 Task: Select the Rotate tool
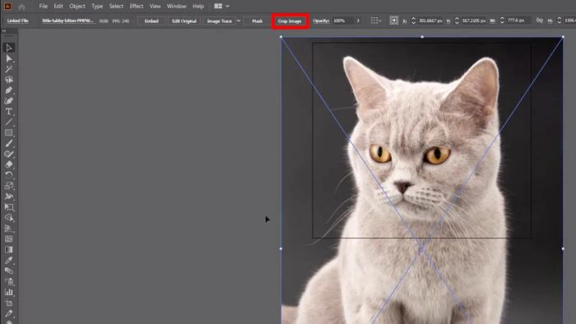pyautogui.click(x=9, y=175)
